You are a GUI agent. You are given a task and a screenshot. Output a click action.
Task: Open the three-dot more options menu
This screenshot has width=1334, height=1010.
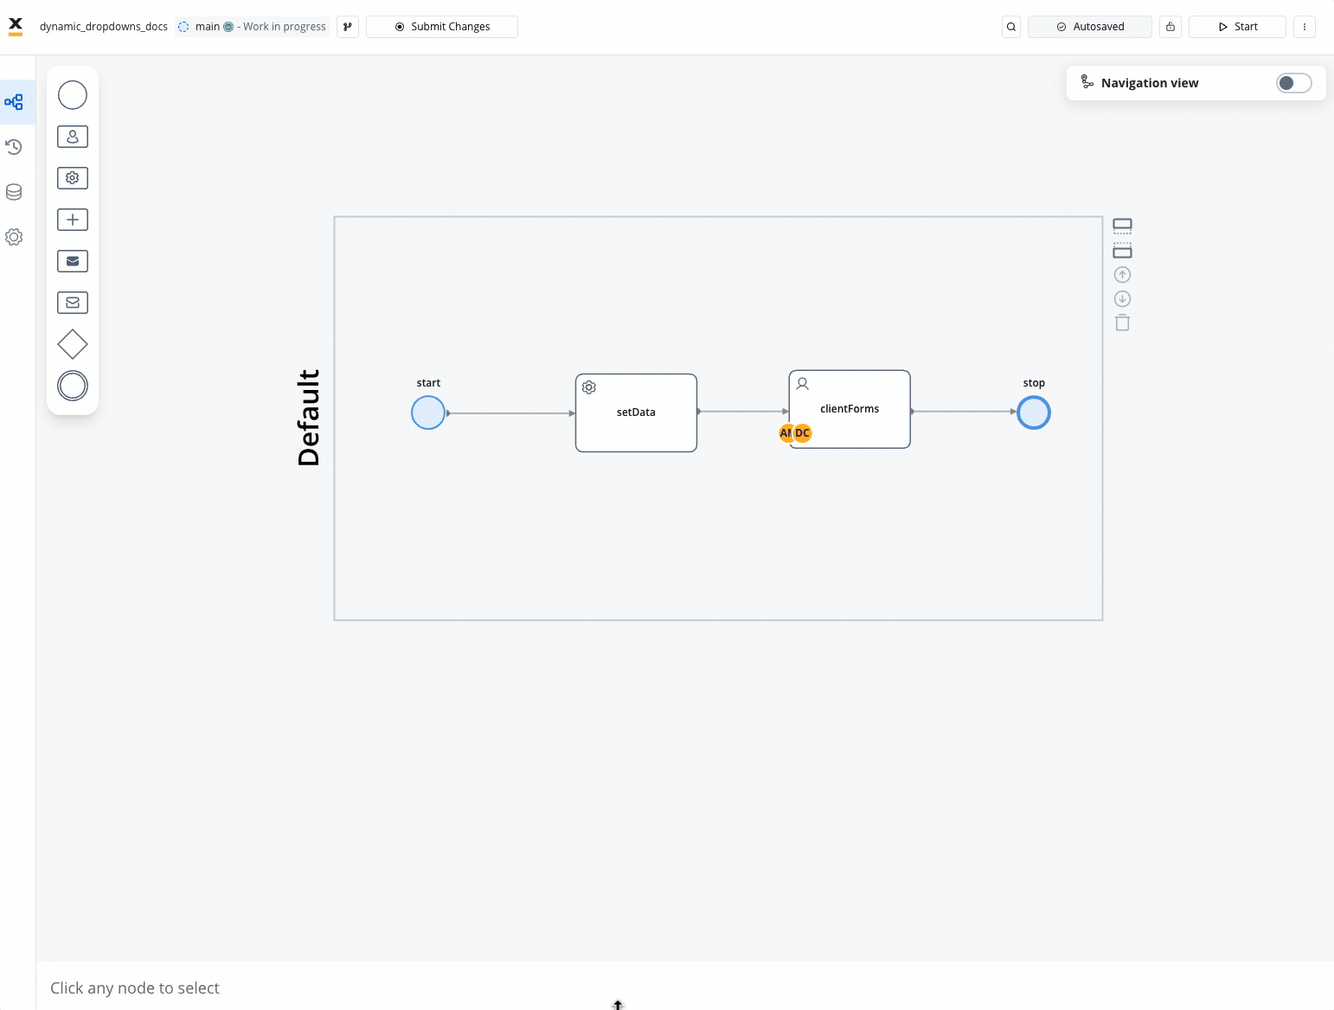(x=1305, y=27)
